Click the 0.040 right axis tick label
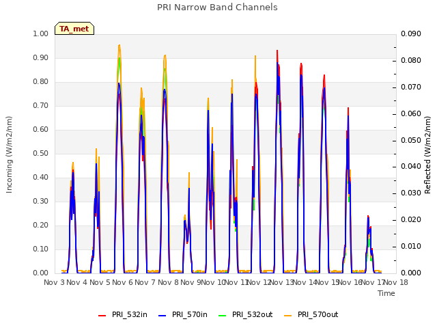This screenshot has width=437, height=328. tap(411, 167)
